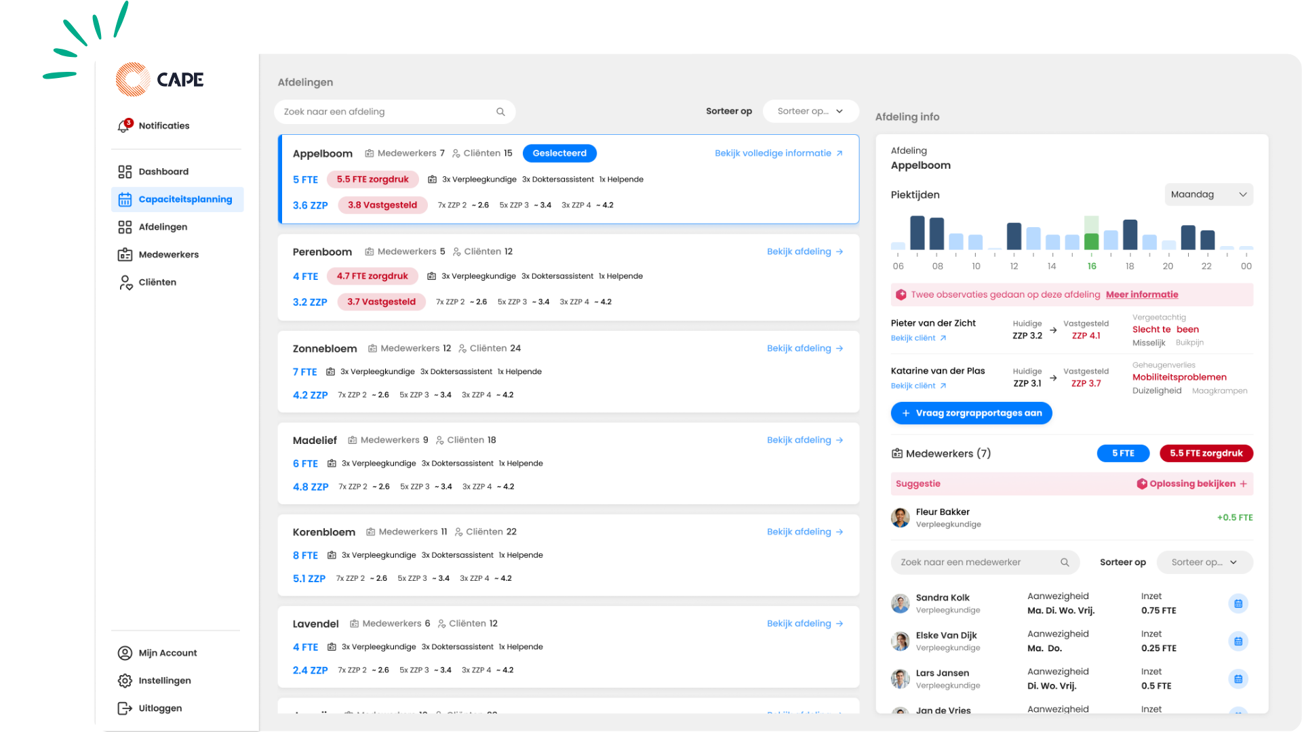
Task: Open Medewerkers in the sidebar menu
Action: 168,255
